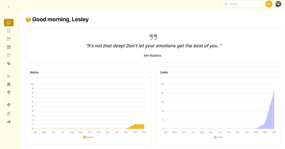Open the tags icon in sidebar
285x149 pixels.
tap(9, 64)
